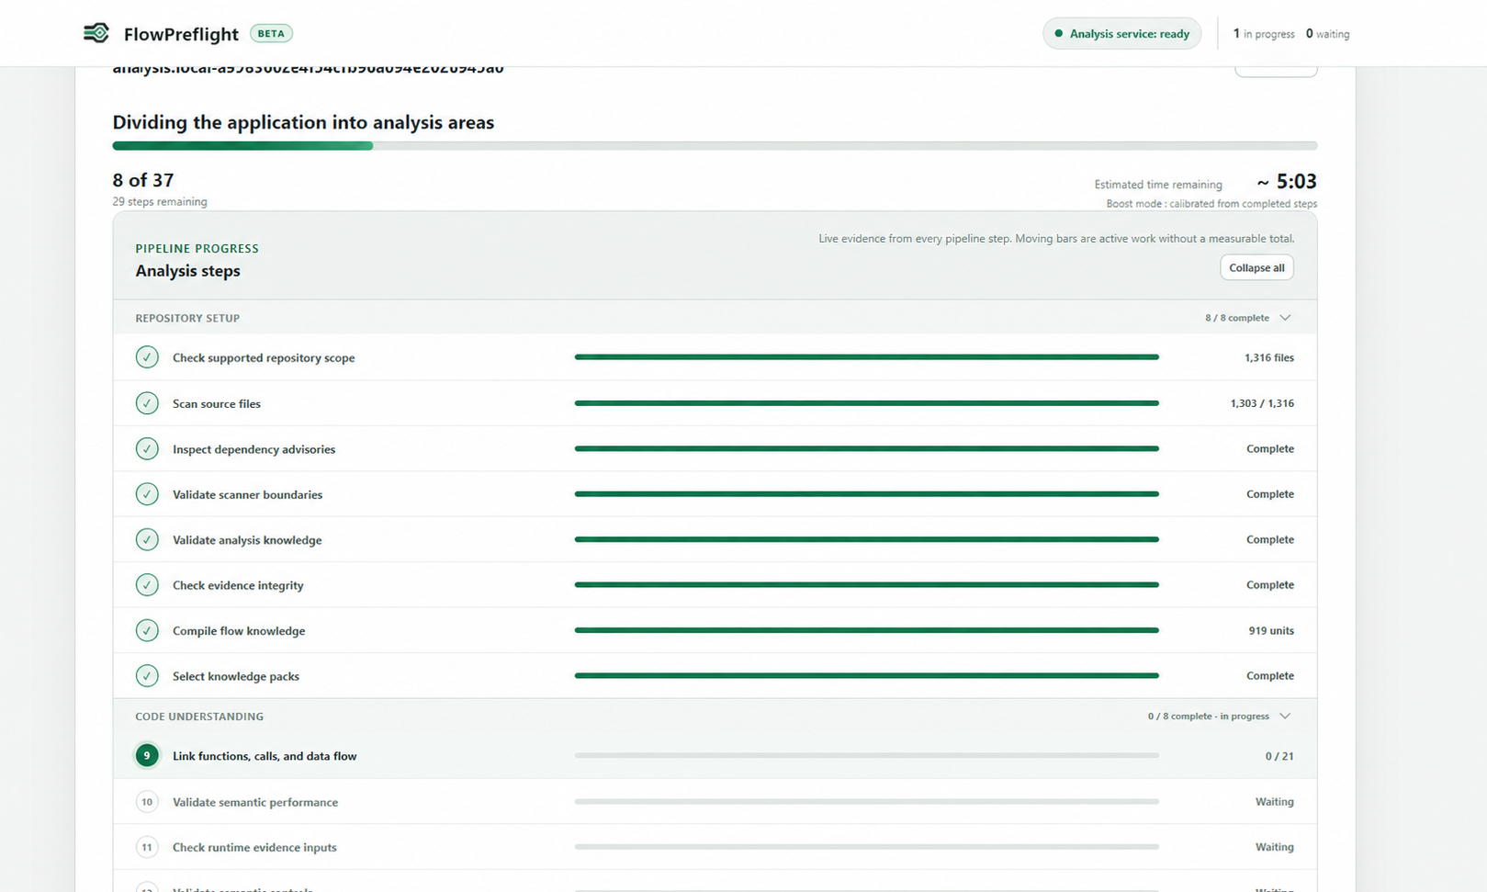
Task: Click the BETA badge beside FlowPreflight
Action: coord(271,33)
